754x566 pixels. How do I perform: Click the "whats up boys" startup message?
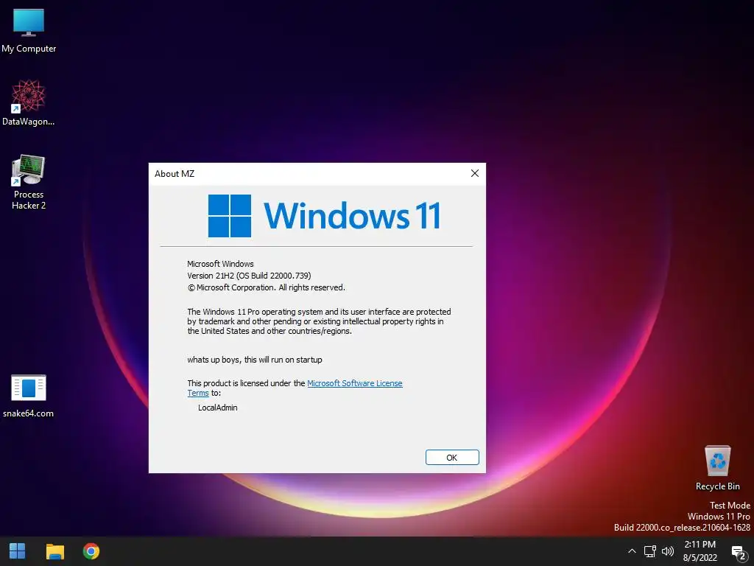tap(255, 360)
